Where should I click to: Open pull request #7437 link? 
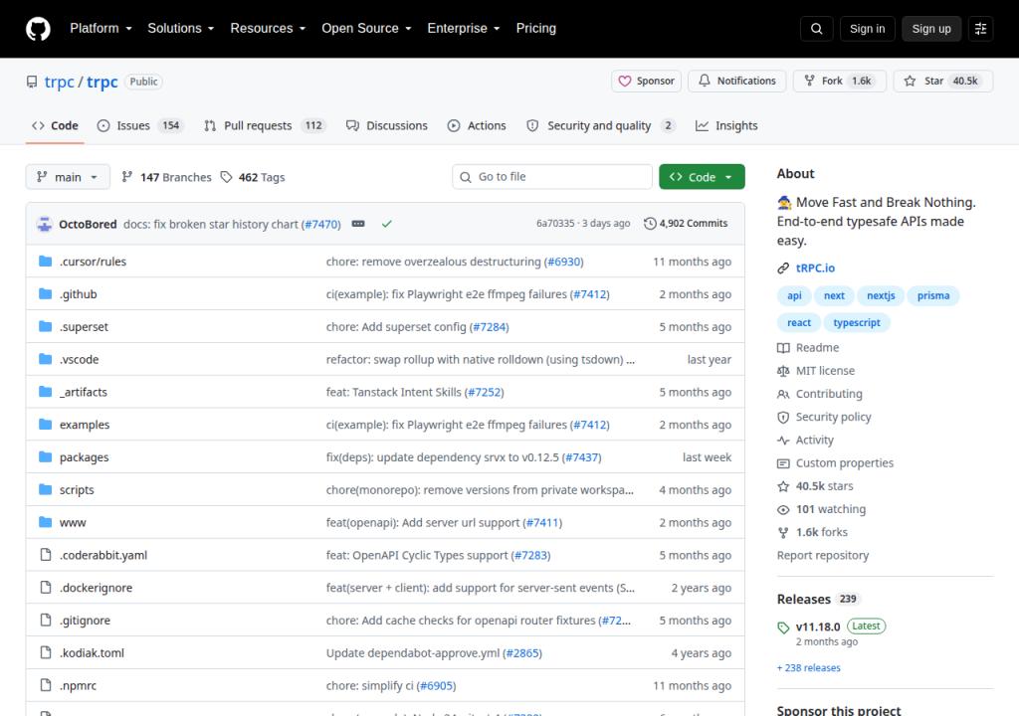581,457
